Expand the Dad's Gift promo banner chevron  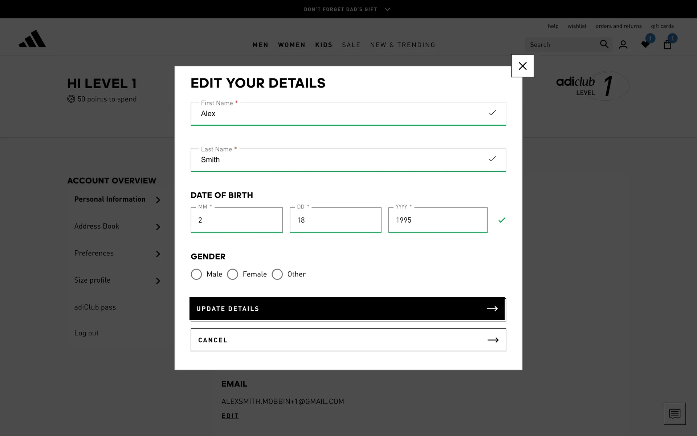coord(387,9)
